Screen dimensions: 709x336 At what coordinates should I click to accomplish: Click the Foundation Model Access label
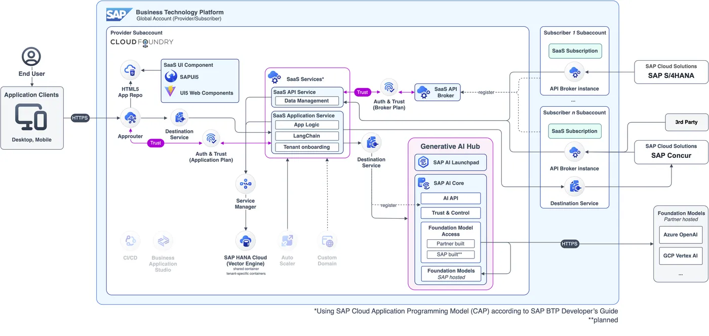[451, 231]
